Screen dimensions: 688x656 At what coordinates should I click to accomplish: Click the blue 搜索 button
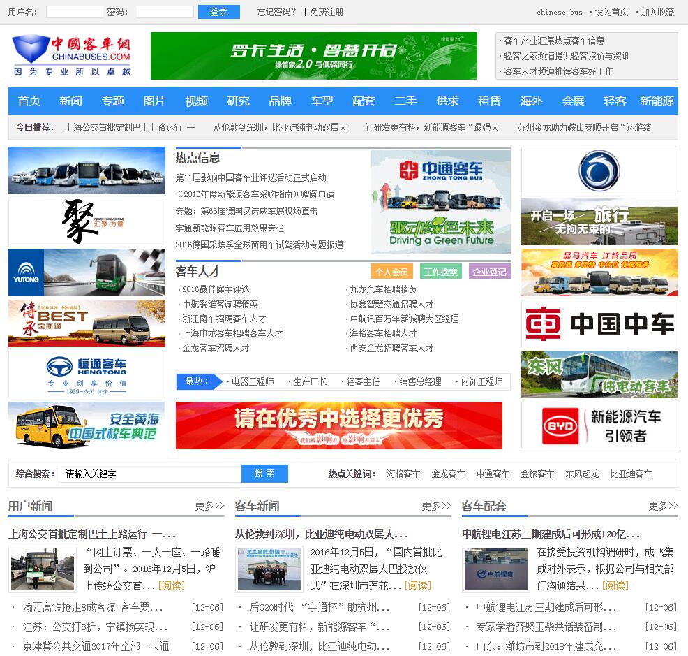[264, 474]
